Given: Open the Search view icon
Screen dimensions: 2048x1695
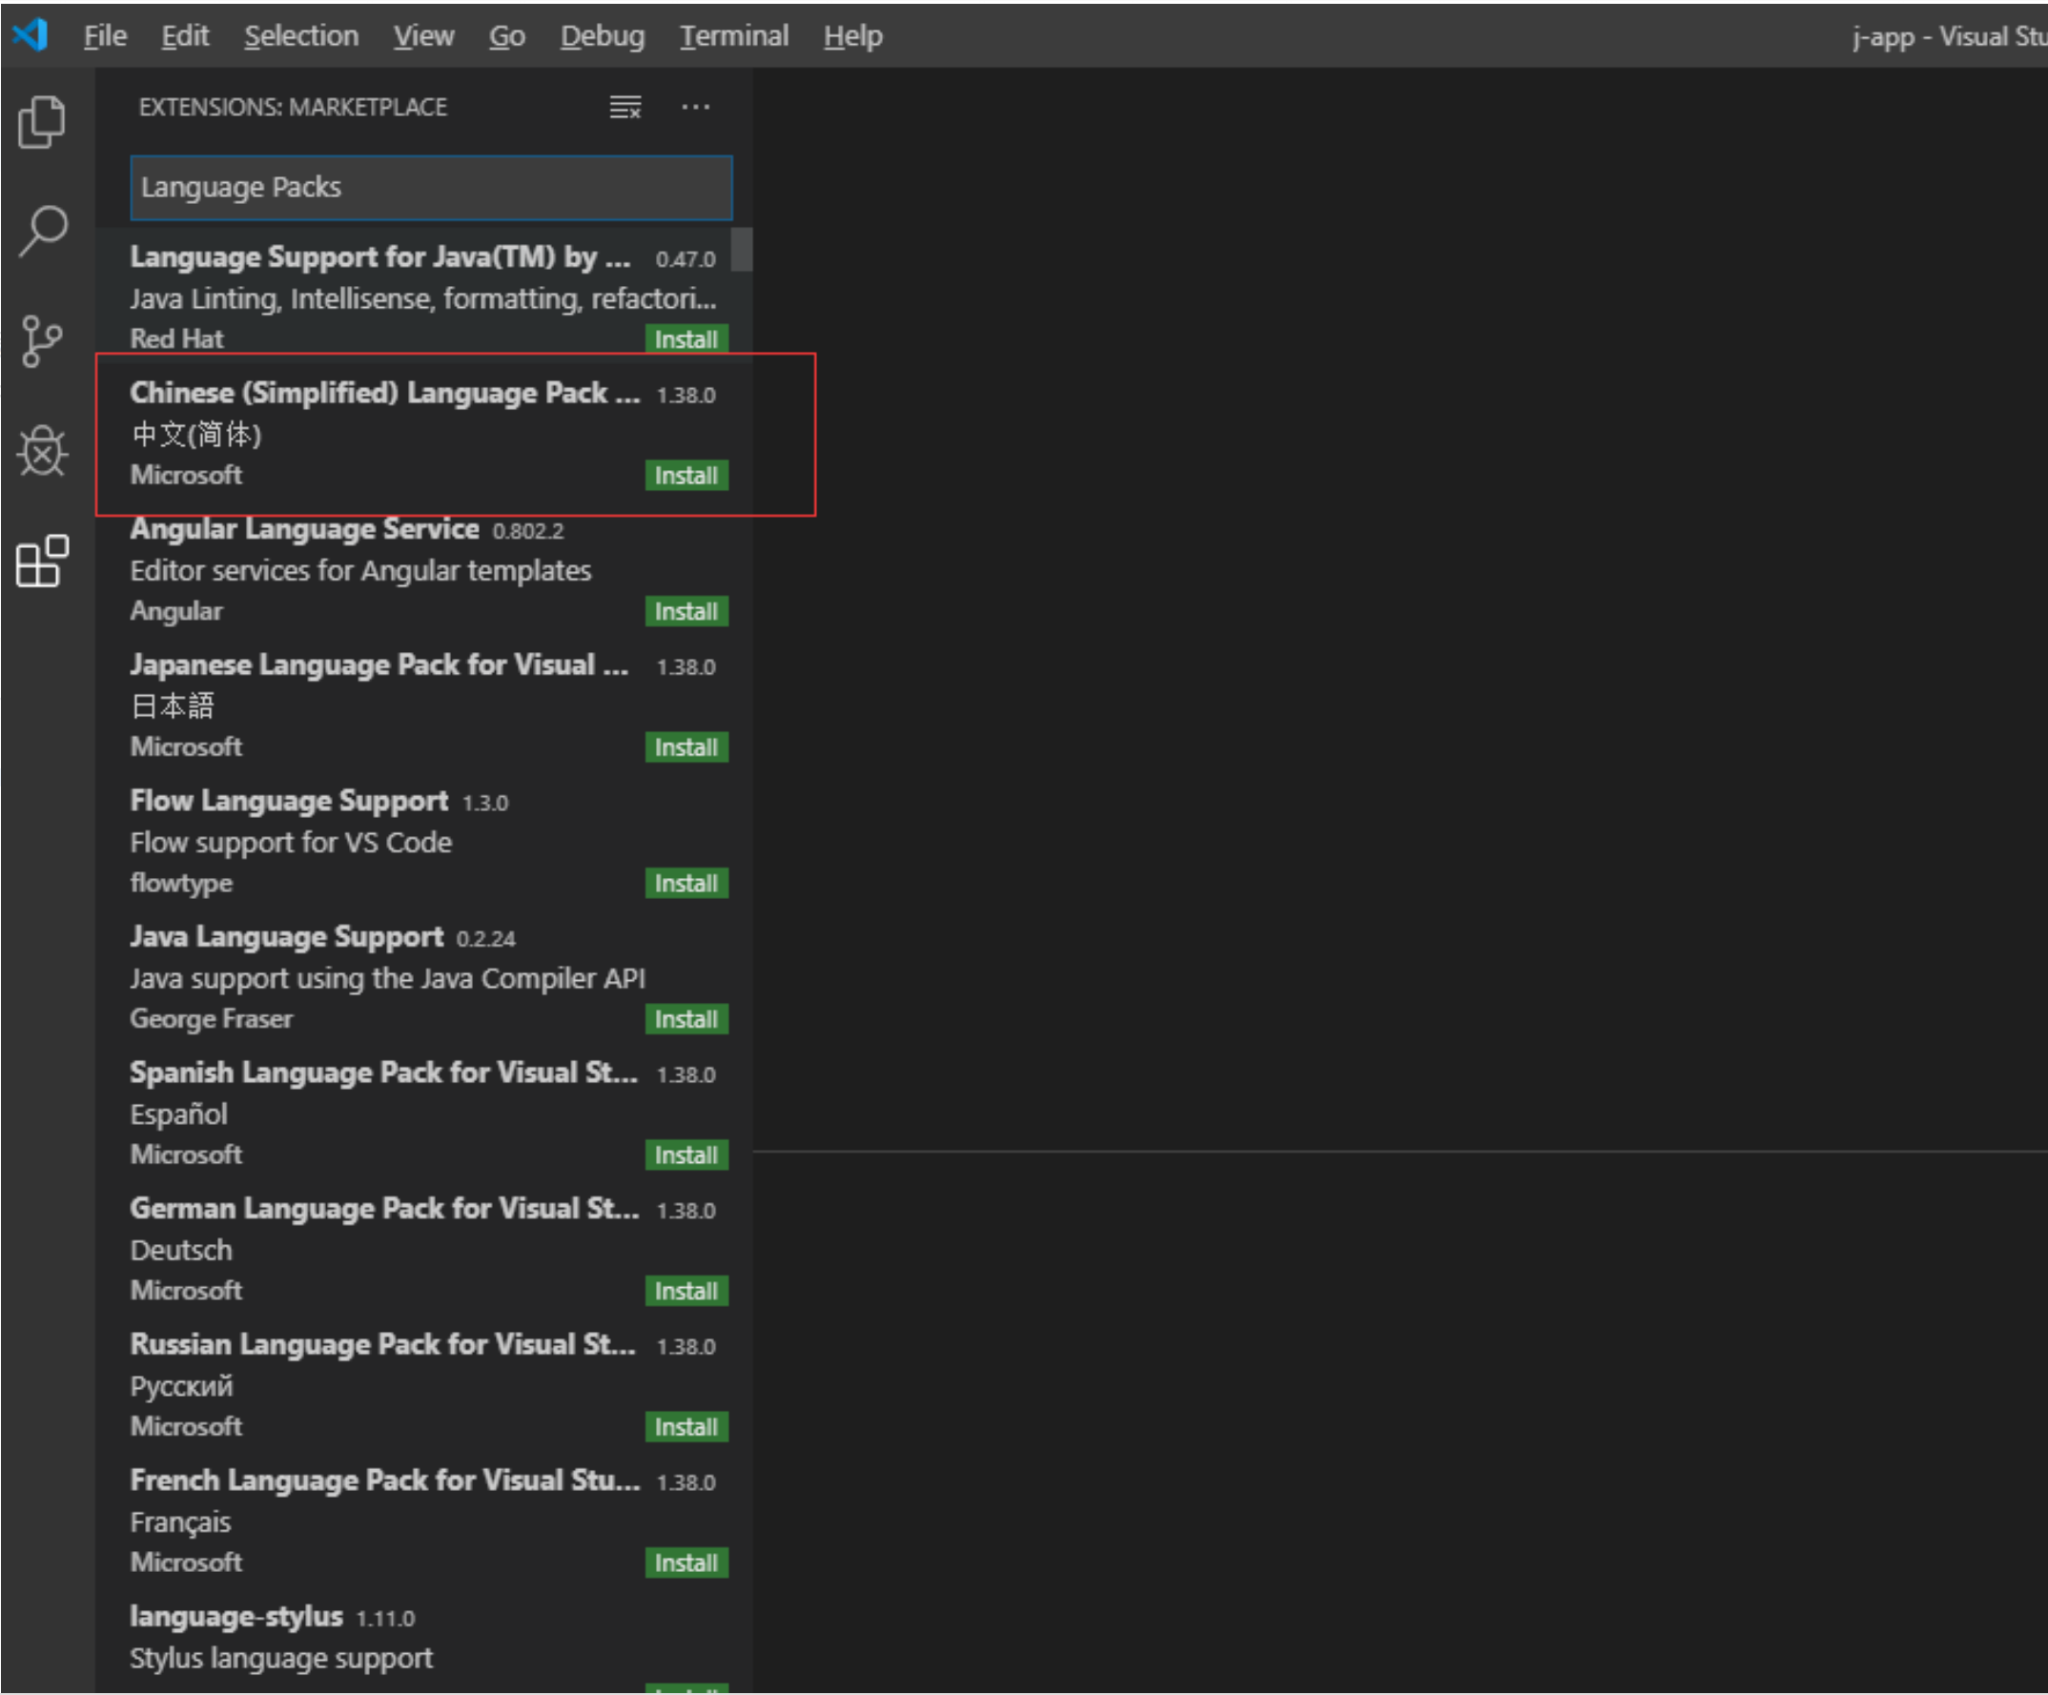Looking at the screenshot, I should [x=42, y=232].
